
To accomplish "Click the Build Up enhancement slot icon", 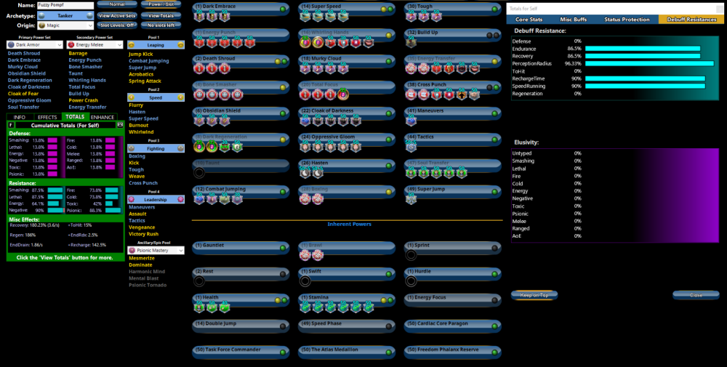I will [411, 43].
